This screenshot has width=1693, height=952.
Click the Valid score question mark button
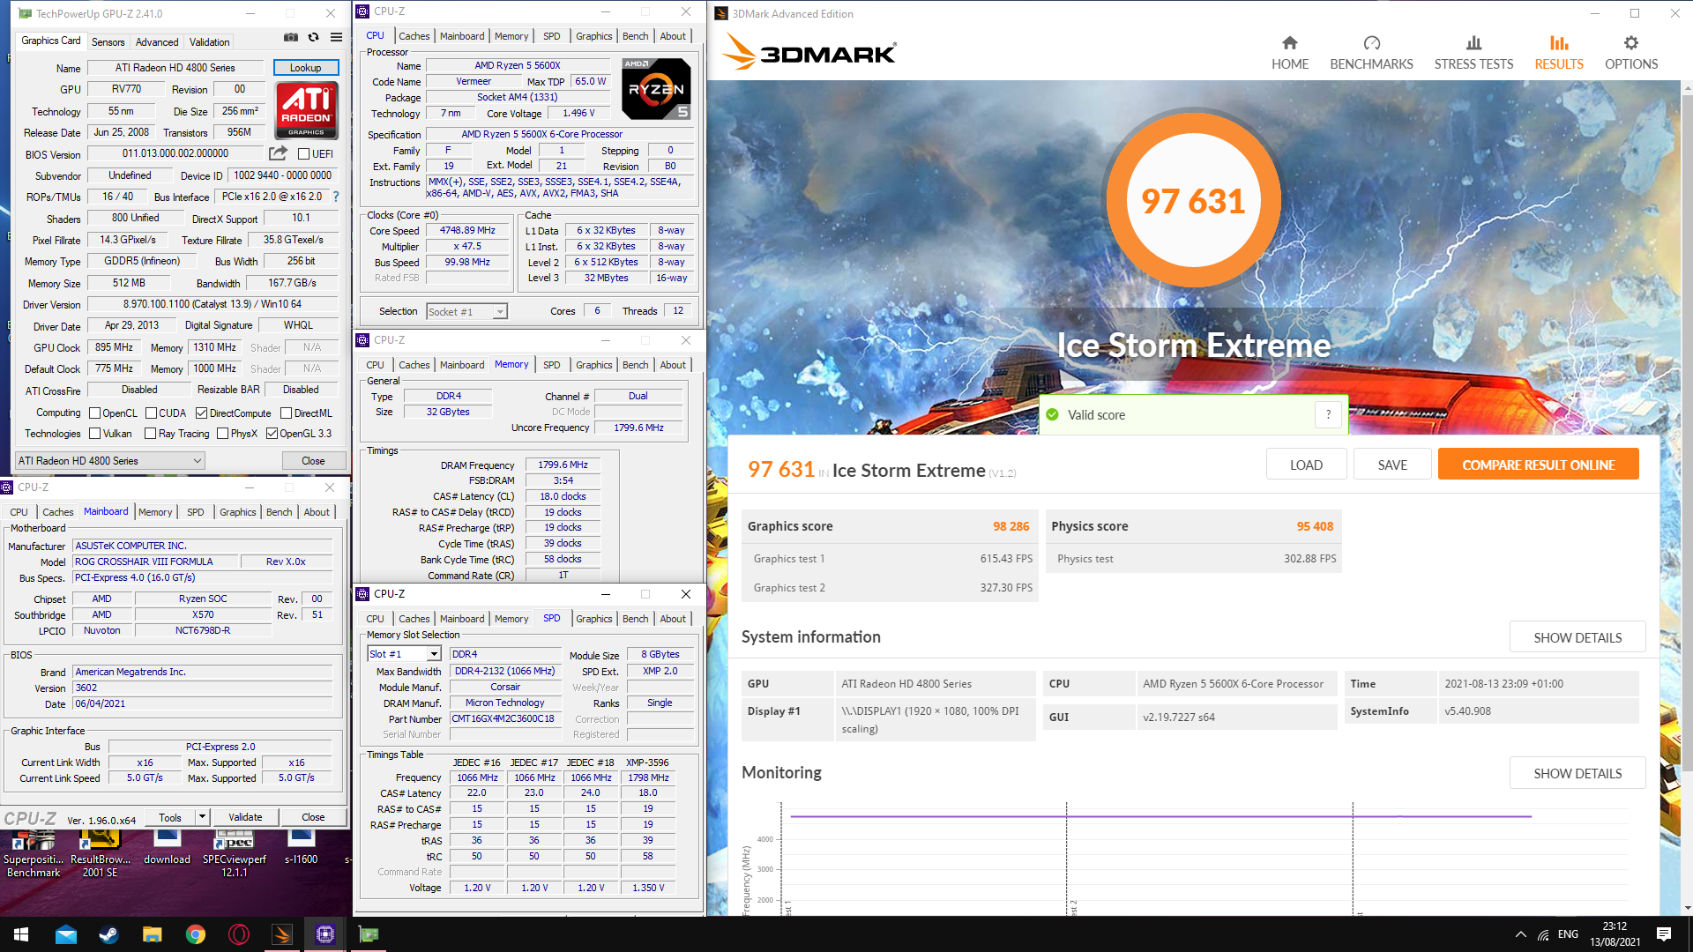[1328, 414]
